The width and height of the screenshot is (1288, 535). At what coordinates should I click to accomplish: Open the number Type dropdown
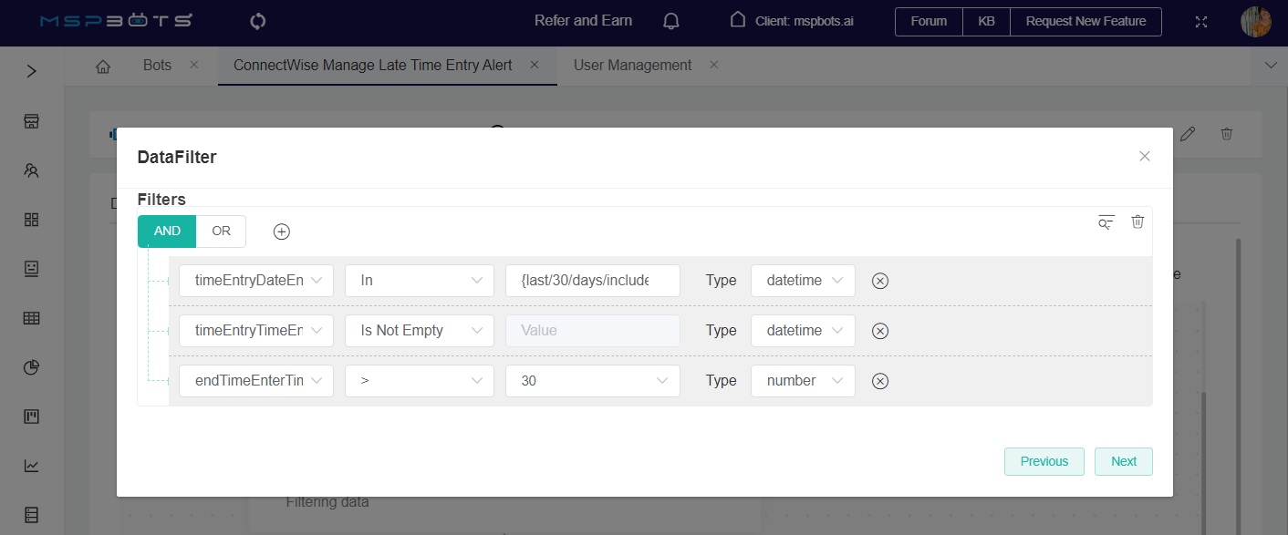point(803,381)
